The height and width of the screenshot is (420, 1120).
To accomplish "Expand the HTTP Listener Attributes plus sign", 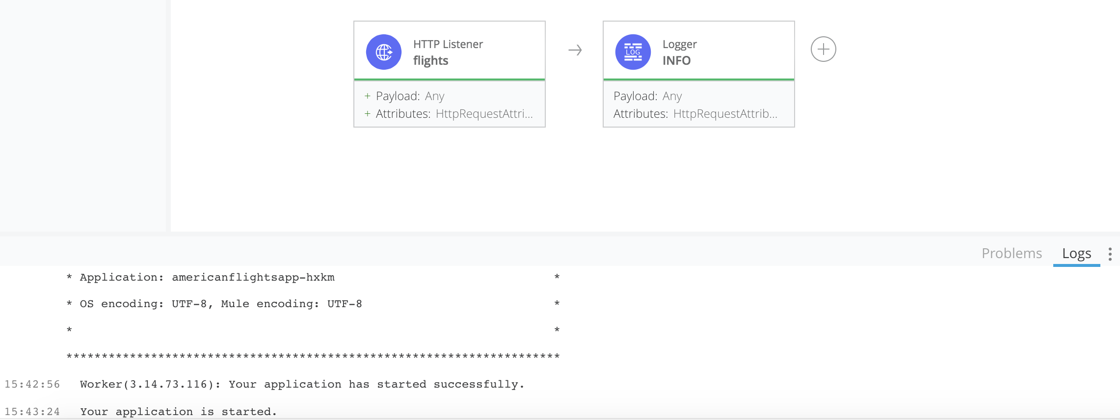I will 367,114.
